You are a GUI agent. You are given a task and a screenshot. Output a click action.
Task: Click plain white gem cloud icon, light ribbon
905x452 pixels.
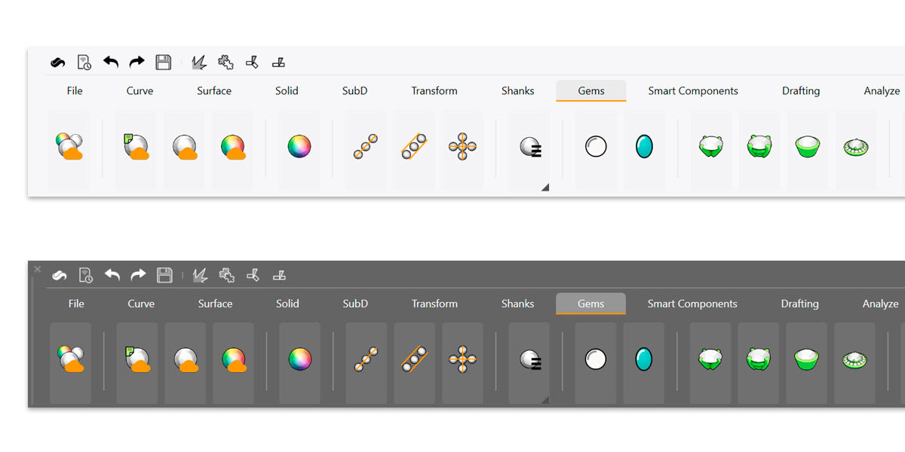pos(185,146)
